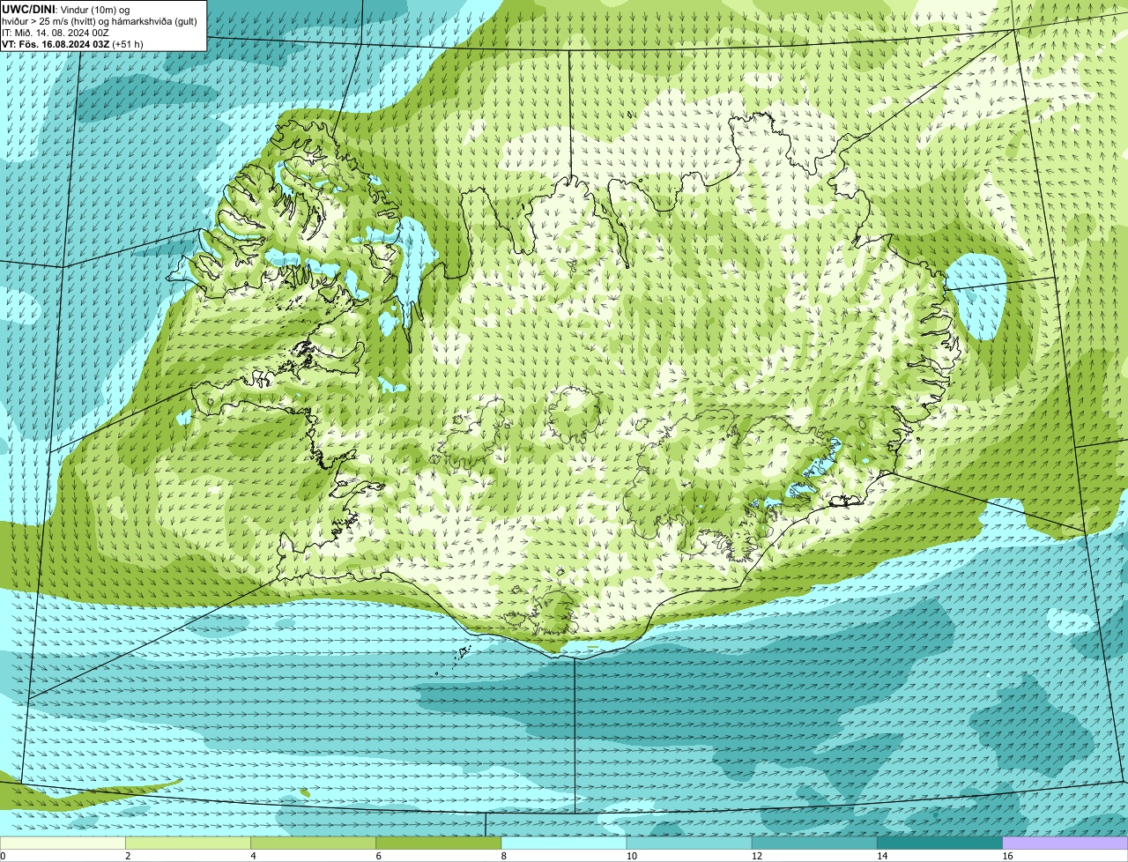The width and height of the screenshot is (1128, 862).
Task: Click the legend scale label "16"
Action: coord(1008,856)
